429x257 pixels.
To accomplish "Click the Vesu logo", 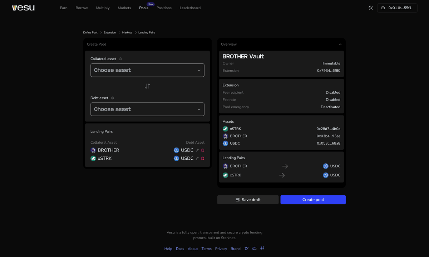I will (23, 8).
